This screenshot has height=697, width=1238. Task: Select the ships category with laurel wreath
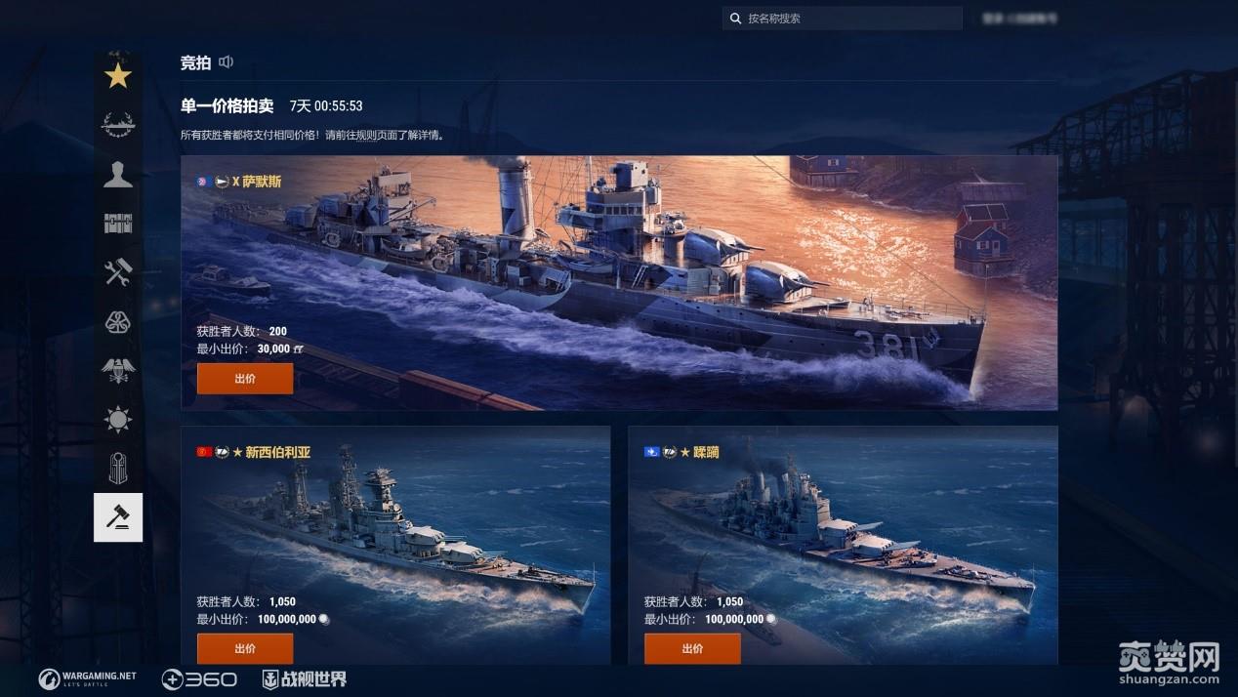click(x=118, y=125)
